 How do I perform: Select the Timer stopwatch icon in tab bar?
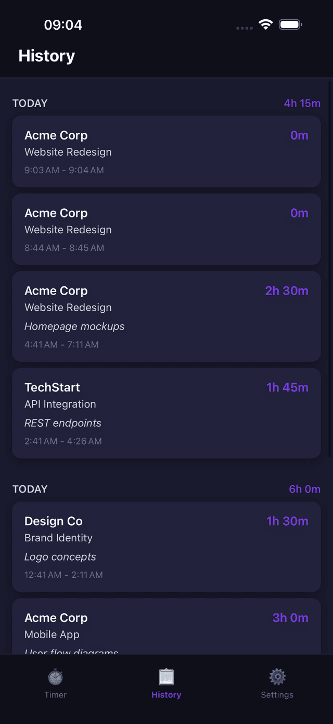56,677
